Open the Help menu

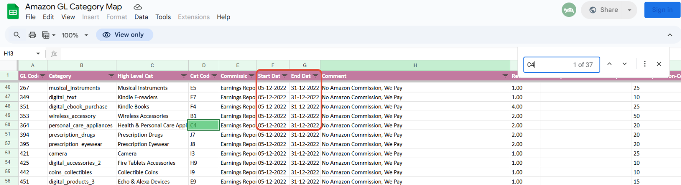coord(223,17)
